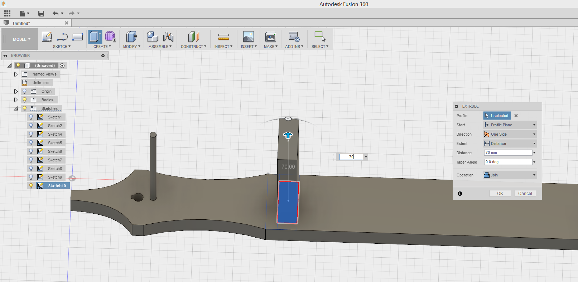Select the Create Sketch tool icon
This screenshot has height=282, width=578.
47,37
